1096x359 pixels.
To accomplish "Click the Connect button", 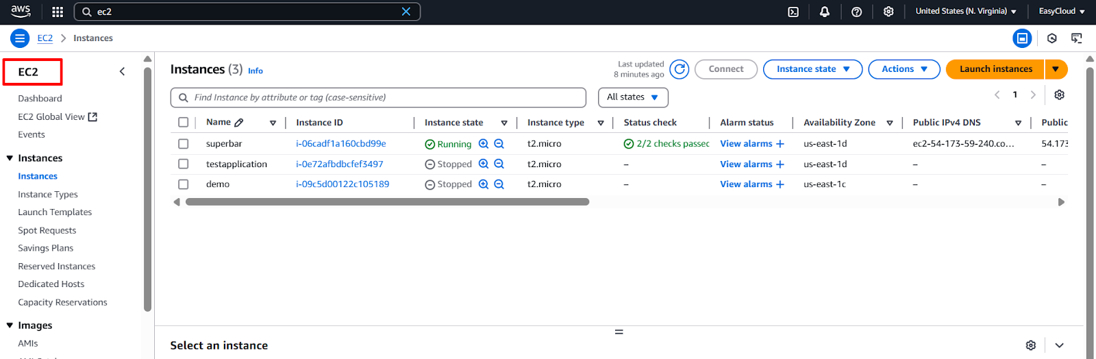I will pos(726,69).
